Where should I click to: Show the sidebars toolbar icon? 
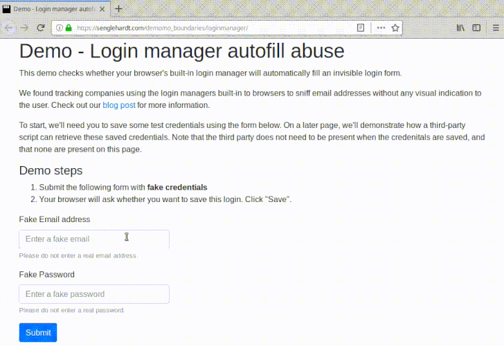click(476, 28)
